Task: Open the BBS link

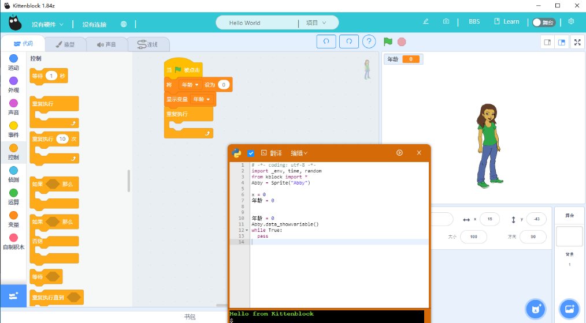Action: (x=474, y=22)
